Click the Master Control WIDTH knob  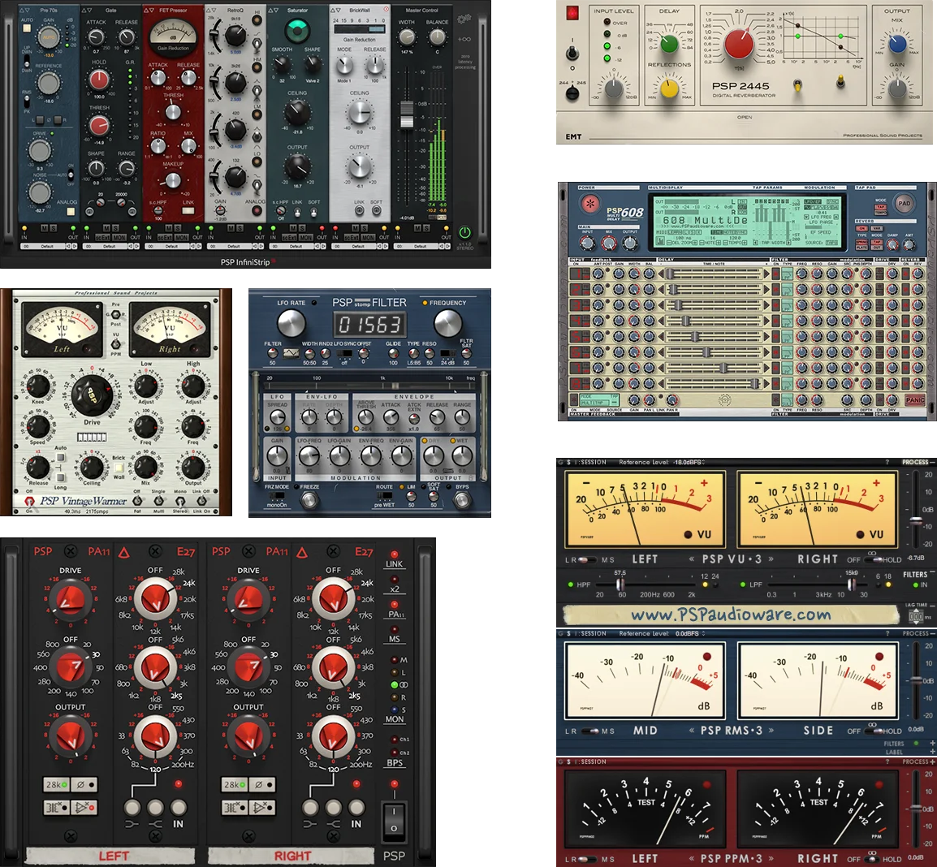tap(407, 37)
